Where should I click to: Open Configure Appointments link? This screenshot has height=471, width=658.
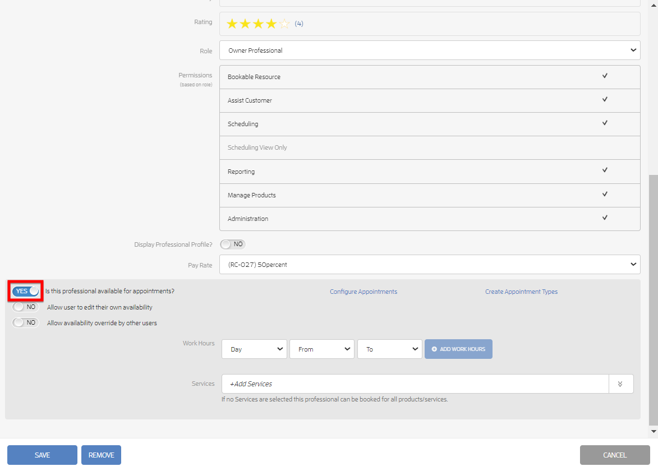click(363, 292)
